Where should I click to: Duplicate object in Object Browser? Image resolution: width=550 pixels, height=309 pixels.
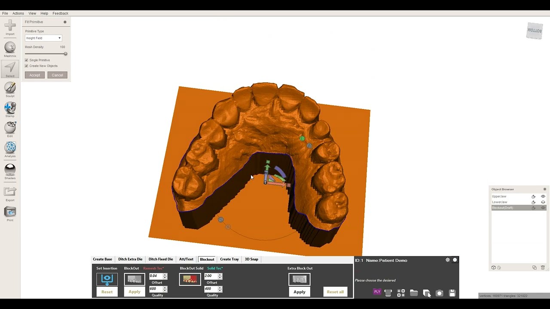click(535, 267)
